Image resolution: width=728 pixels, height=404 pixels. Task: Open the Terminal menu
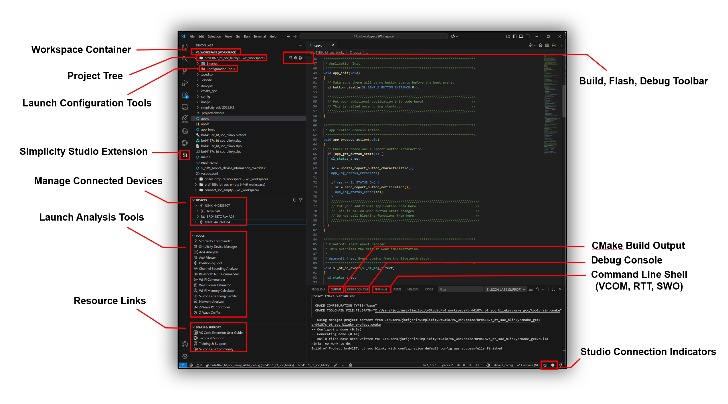point(259,36)
